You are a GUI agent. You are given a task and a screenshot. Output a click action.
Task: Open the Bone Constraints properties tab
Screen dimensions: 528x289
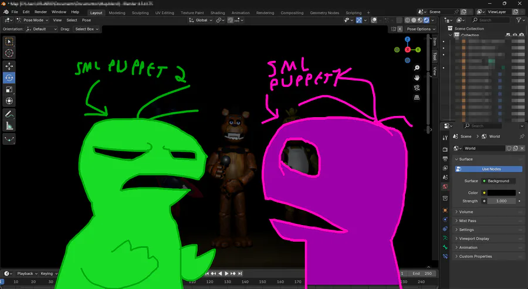(445, 256)
